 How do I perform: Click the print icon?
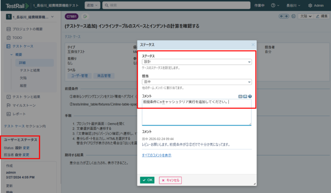[293, 16]
